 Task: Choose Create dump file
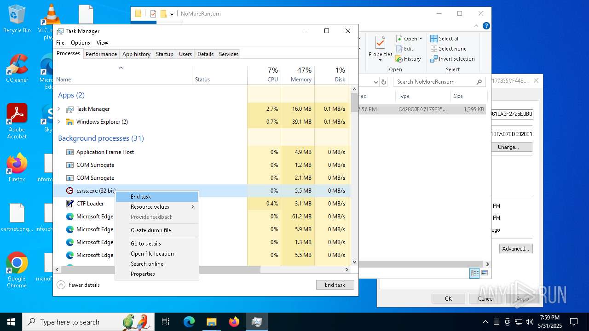157,230
